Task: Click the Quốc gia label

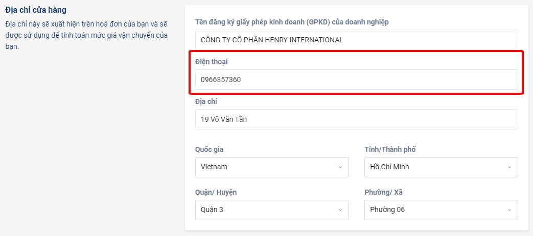Action: [210, 149]
